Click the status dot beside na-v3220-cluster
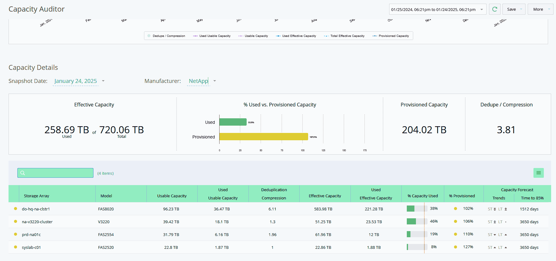The image size is (556, 261). [16, 221]
